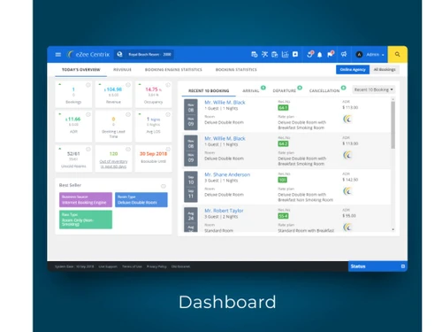442x332 pixels.
Task: Open Mr. Robert Taylor booking
Action: pos(224,211)
